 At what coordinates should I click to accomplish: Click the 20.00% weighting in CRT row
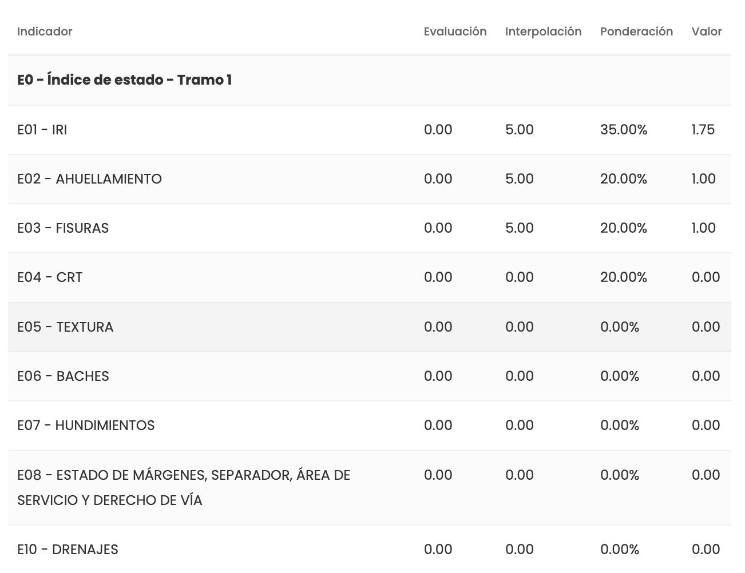(623, 277)
